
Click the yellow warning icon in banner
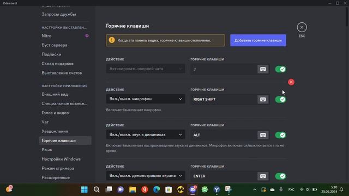tap(112, 40)
